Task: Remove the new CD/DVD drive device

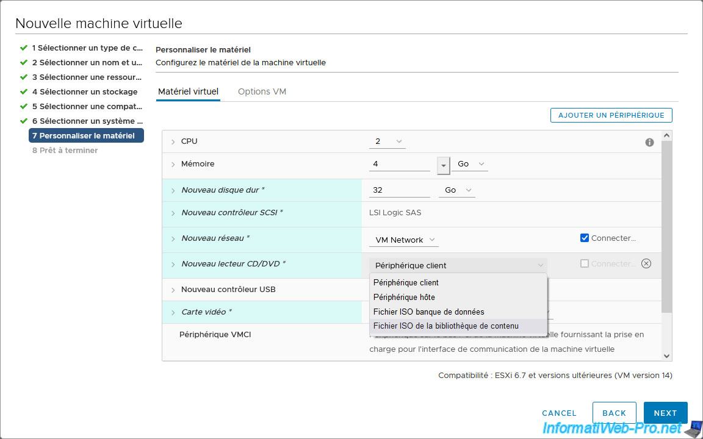Action: point(647,264)
